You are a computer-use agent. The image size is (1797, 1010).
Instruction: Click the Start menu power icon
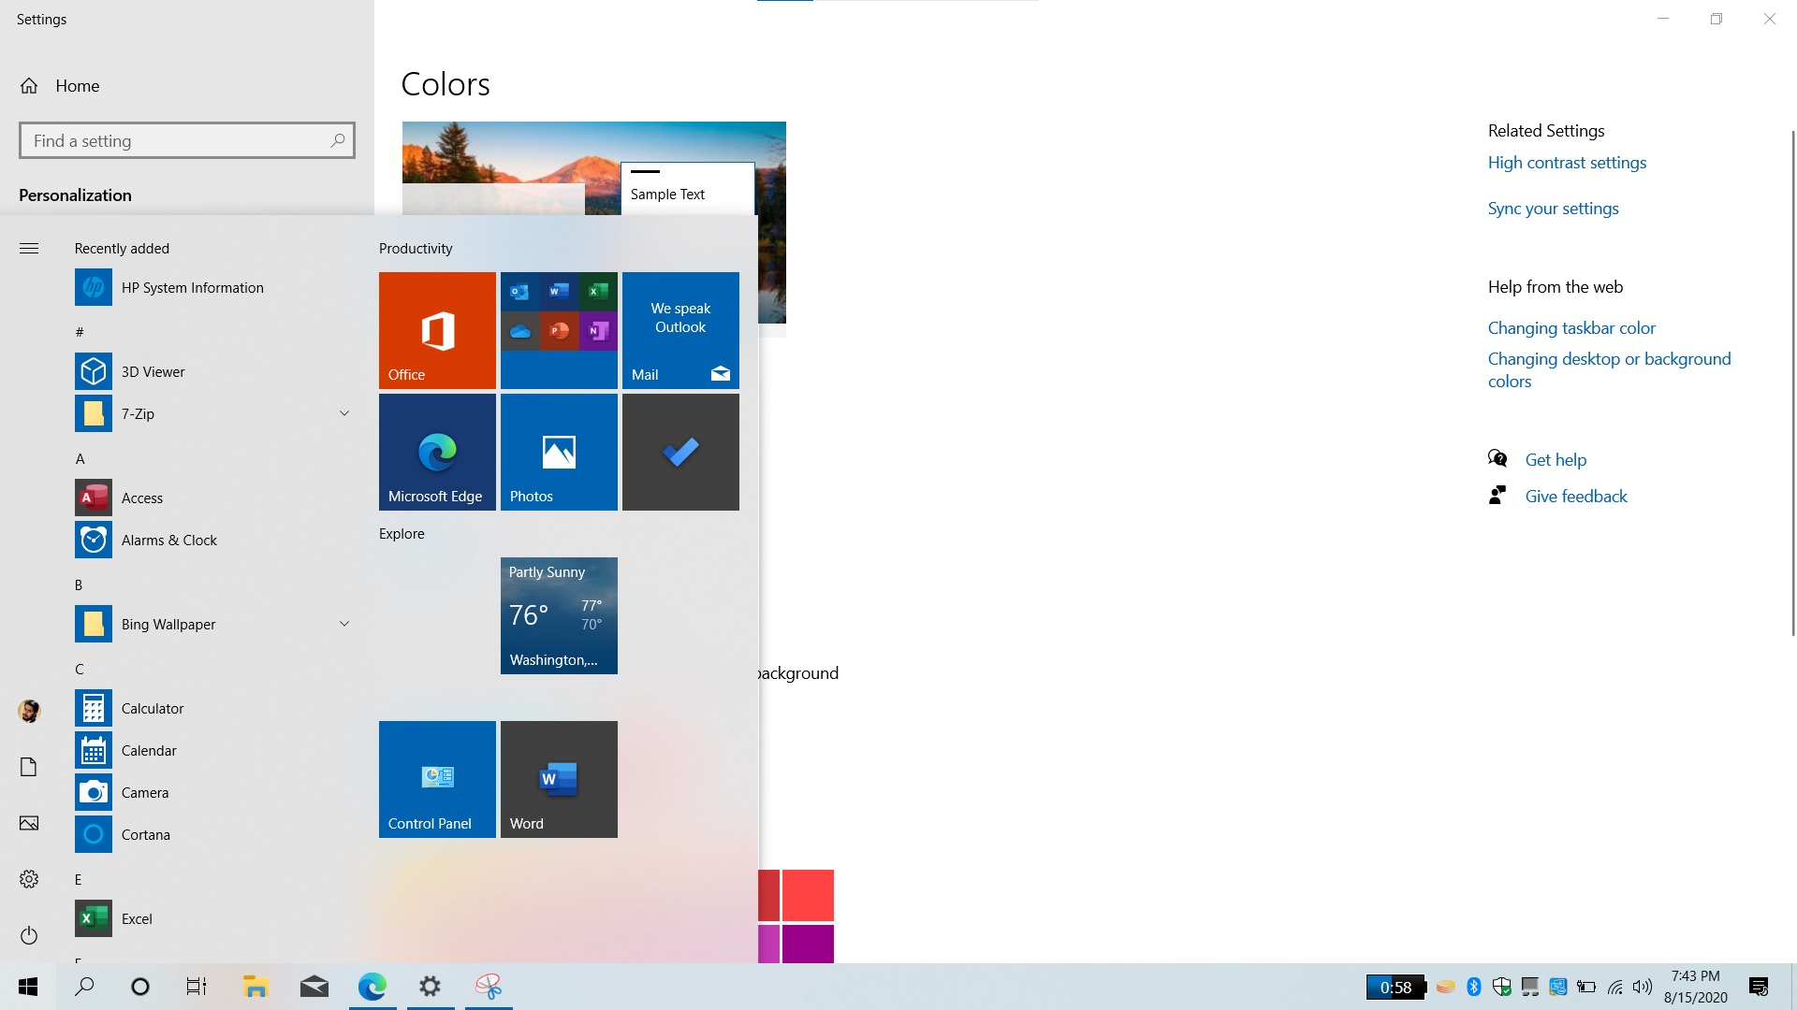tap(29, 935)
